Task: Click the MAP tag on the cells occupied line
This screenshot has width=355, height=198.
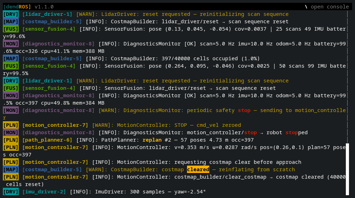Action: coord(11,58)
